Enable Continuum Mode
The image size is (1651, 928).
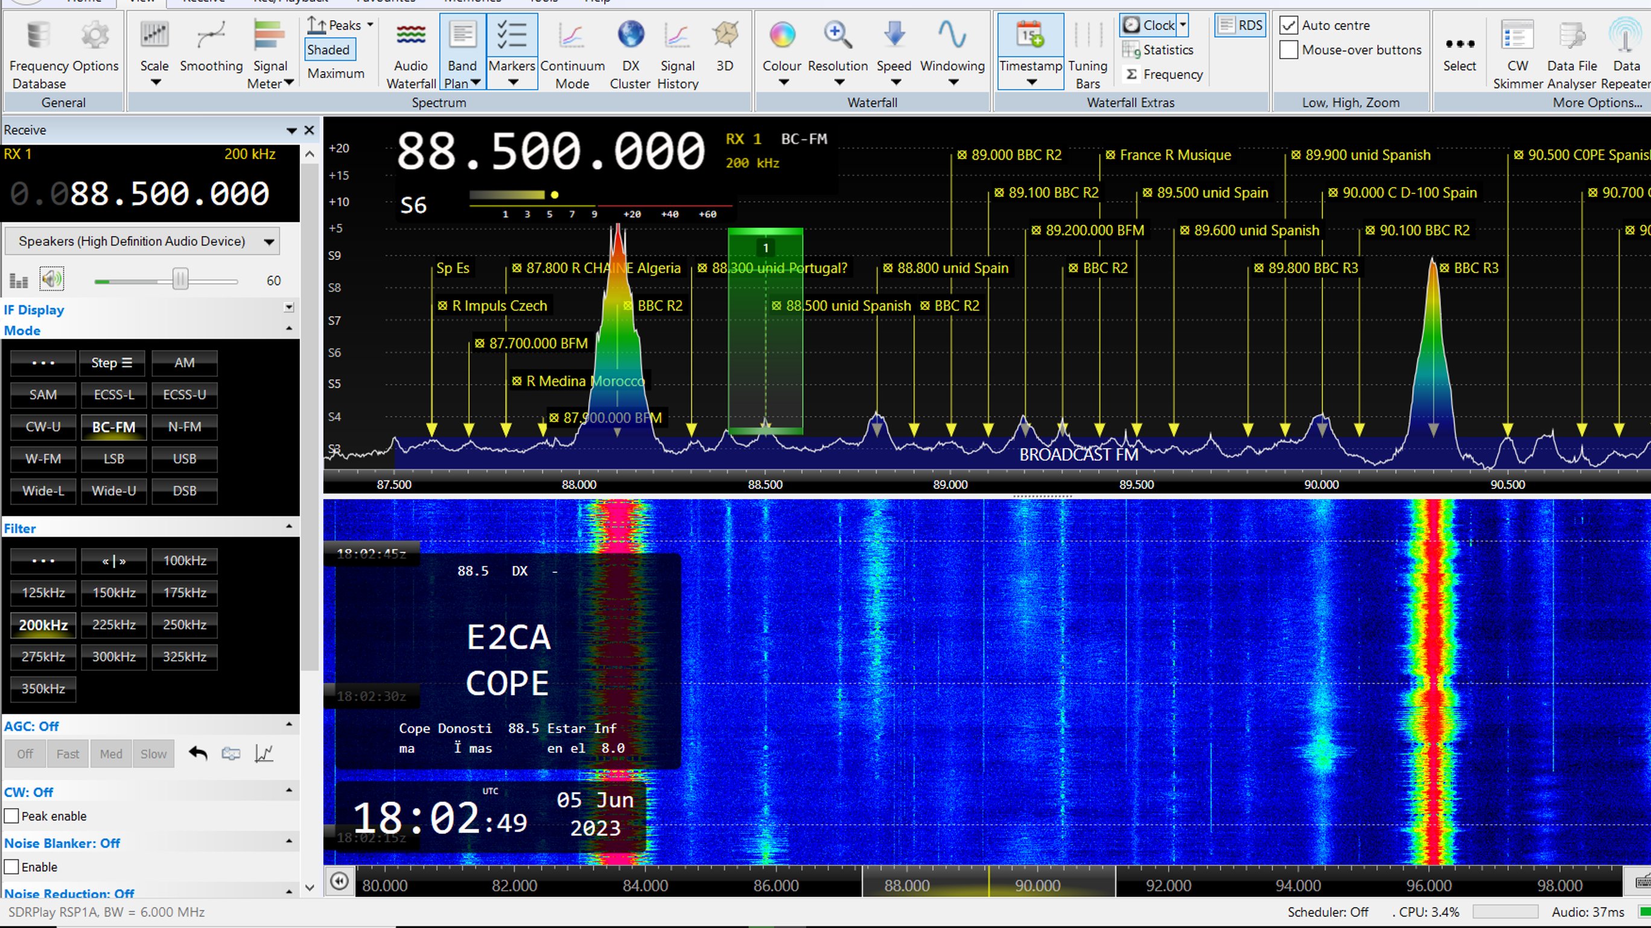[571, 54]
